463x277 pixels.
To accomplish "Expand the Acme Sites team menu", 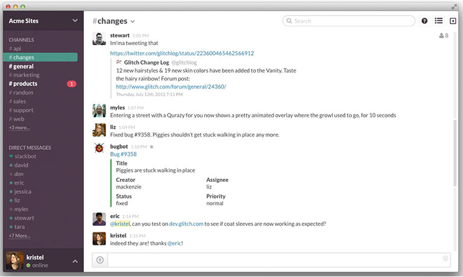I will pos(75,20).
